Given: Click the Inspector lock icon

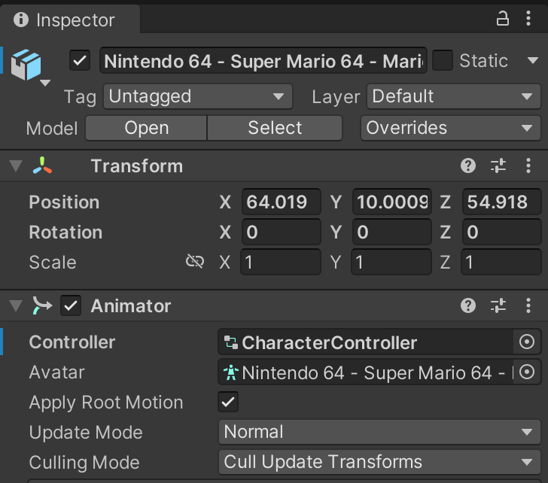Looking at the screenshot, I should 503,20.
